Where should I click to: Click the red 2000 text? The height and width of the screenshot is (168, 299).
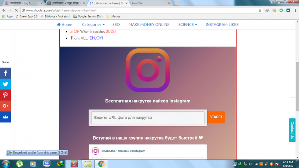(111, 31)
